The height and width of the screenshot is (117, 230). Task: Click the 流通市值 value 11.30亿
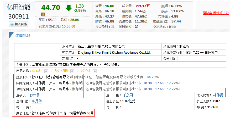pyautogui.click(x=141, y=21)
